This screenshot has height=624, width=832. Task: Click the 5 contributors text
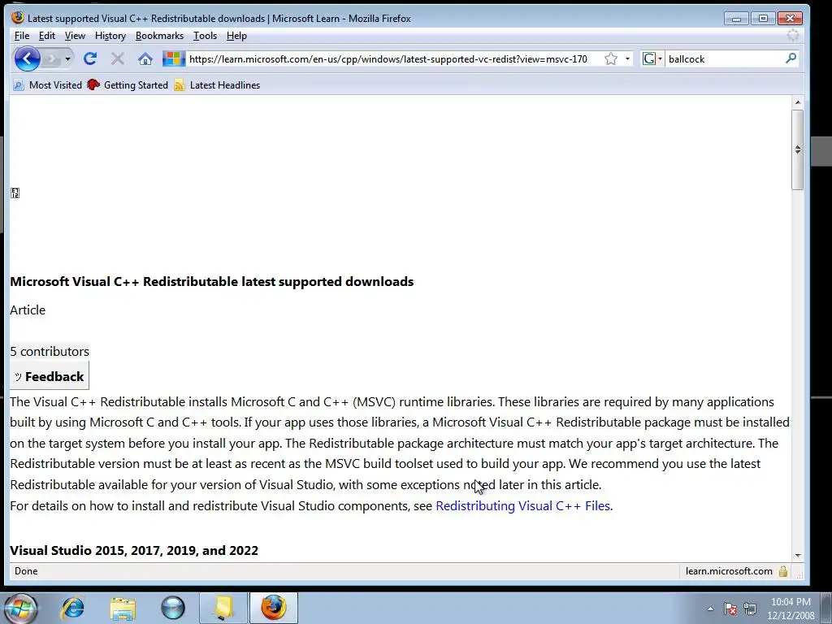pos(50,351)
